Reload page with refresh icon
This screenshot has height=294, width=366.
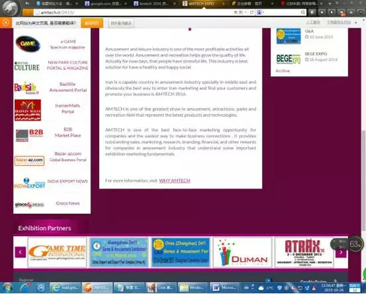[x=252, y=13]
